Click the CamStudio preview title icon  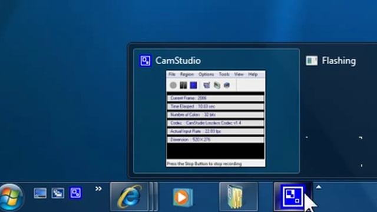145,61
